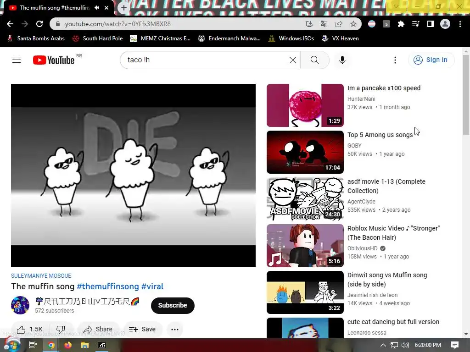The width and height of the screenshot is (470, 352).
Task: Share this page from the address bar
Action: (339, 24)
